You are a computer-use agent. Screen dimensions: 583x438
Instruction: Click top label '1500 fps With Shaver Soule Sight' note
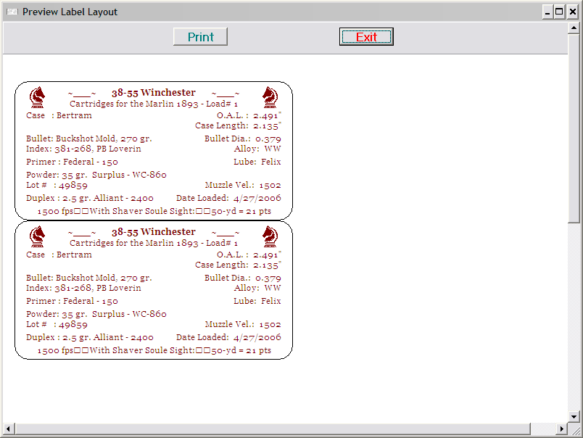point(154,211)
